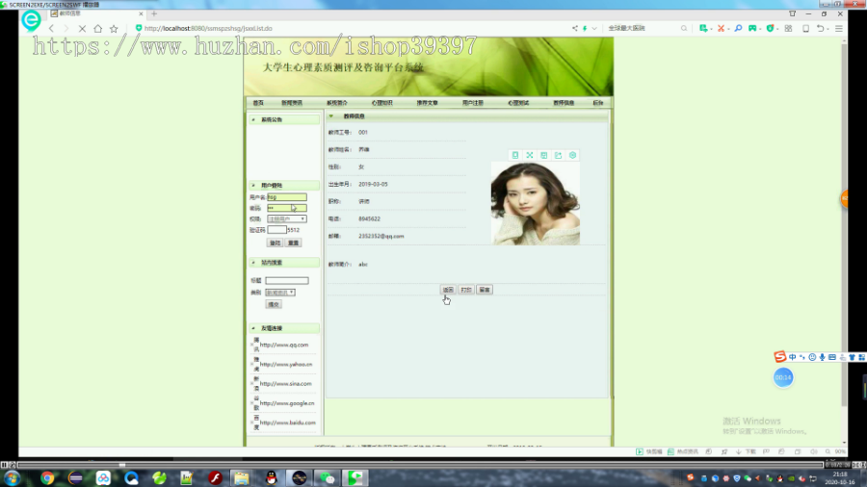Image resolution: width=867 pixels, height=487 pixels.
Task: Click the fullscreen expand icon above photo
Action: click(x=530, y=156)
